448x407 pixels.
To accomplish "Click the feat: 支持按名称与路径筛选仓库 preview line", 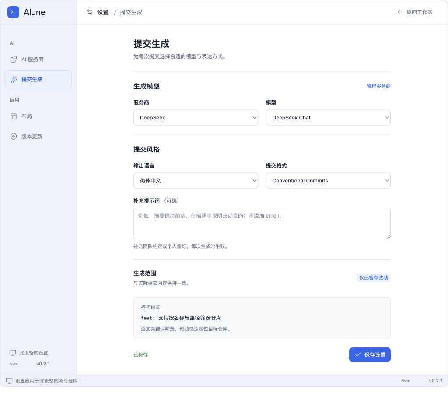I will tap(181, 318).
